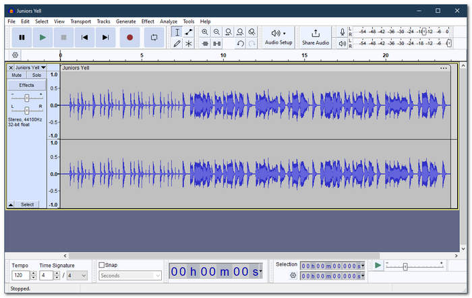The width and height of the screenshot is (472, 298).
Task: Click Trim audio outside selection icon
Action: [205, 44]
